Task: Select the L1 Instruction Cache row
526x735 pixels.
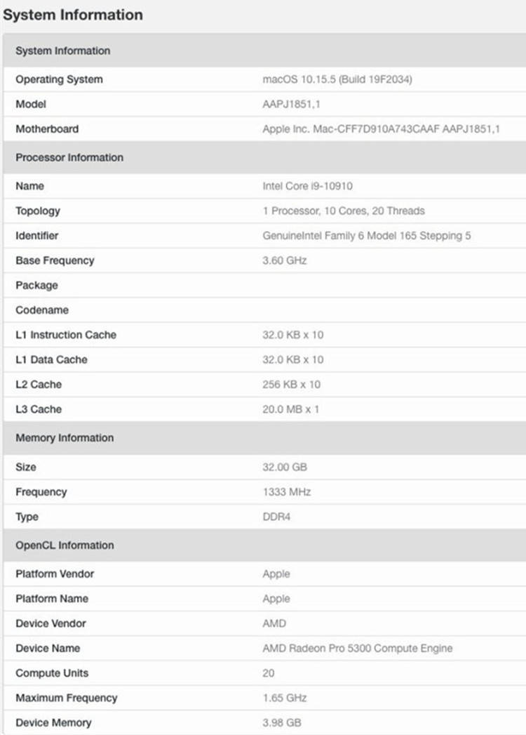Action: tap(264, 335)
